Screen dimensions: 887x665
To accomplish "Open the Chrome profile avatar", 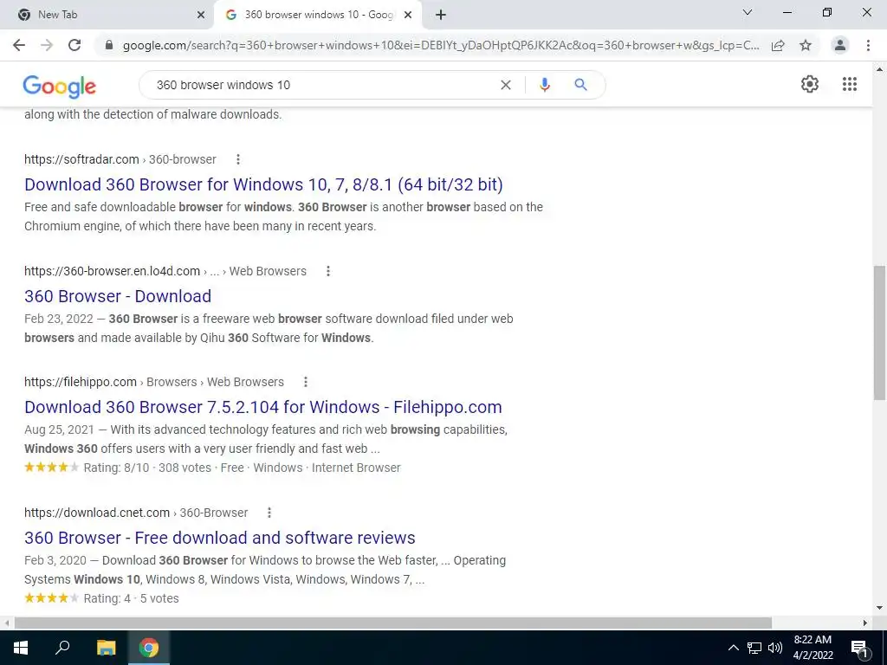I will click(840, 45).
